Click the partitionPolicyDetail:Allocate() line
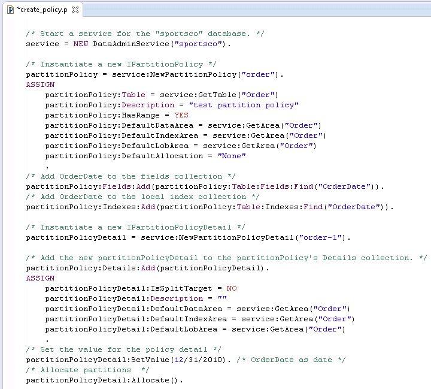The image size is (431, 389). pos(104,380)
